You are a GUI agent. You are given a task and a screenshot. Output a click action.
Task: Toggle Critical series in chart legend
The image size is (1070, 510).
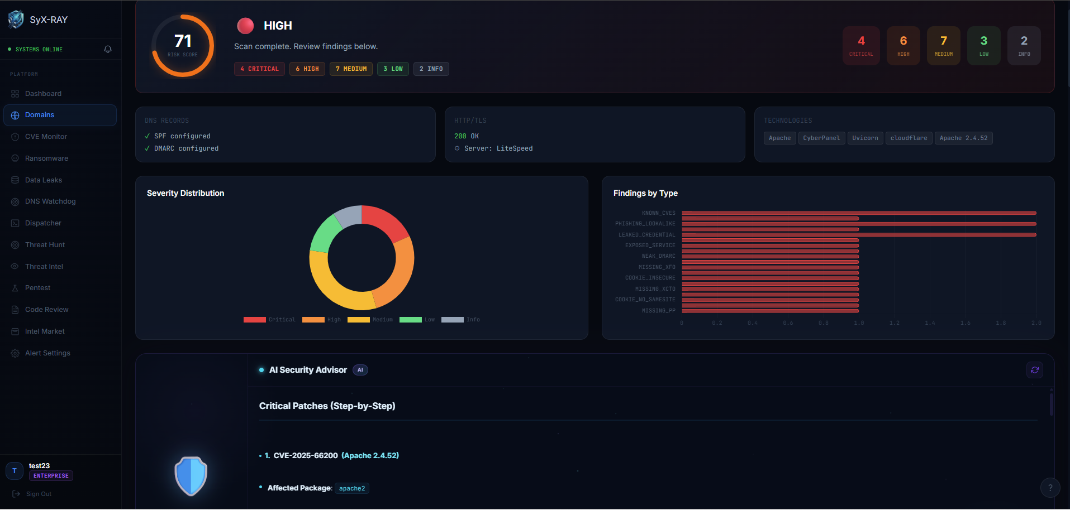(269, 320)
